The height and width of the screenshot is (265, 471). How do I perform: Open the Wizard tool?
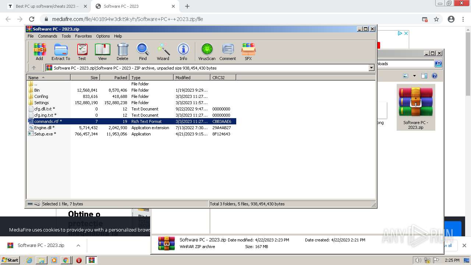[163, 52]
